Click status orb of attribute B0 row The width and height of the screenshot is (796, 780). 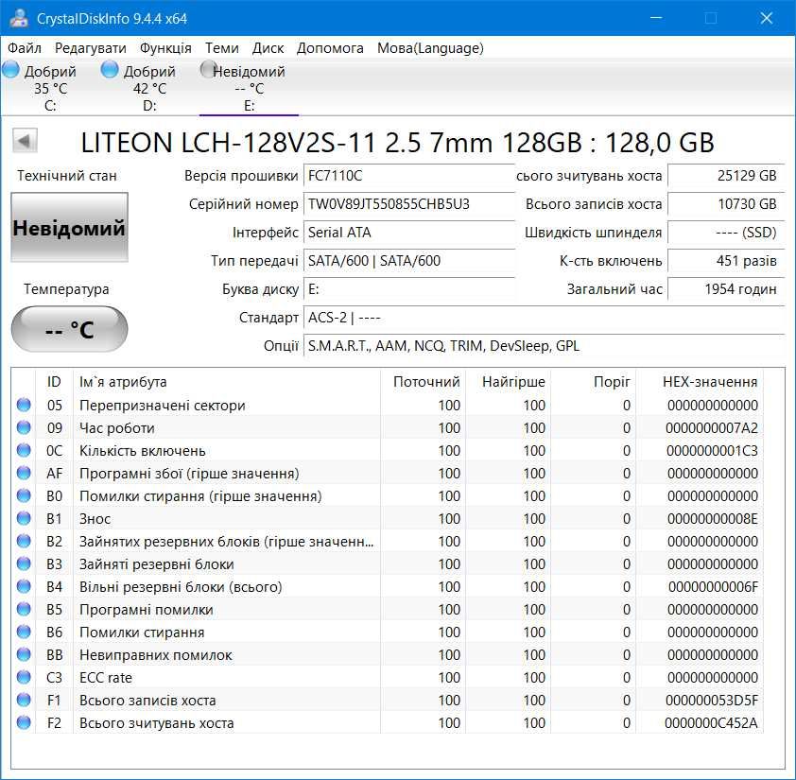pos(24,495)
